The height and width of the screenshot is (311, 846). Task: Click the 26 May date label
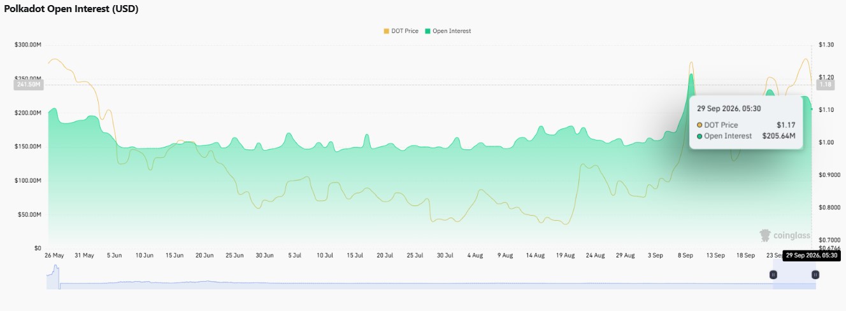click(54, 256)
